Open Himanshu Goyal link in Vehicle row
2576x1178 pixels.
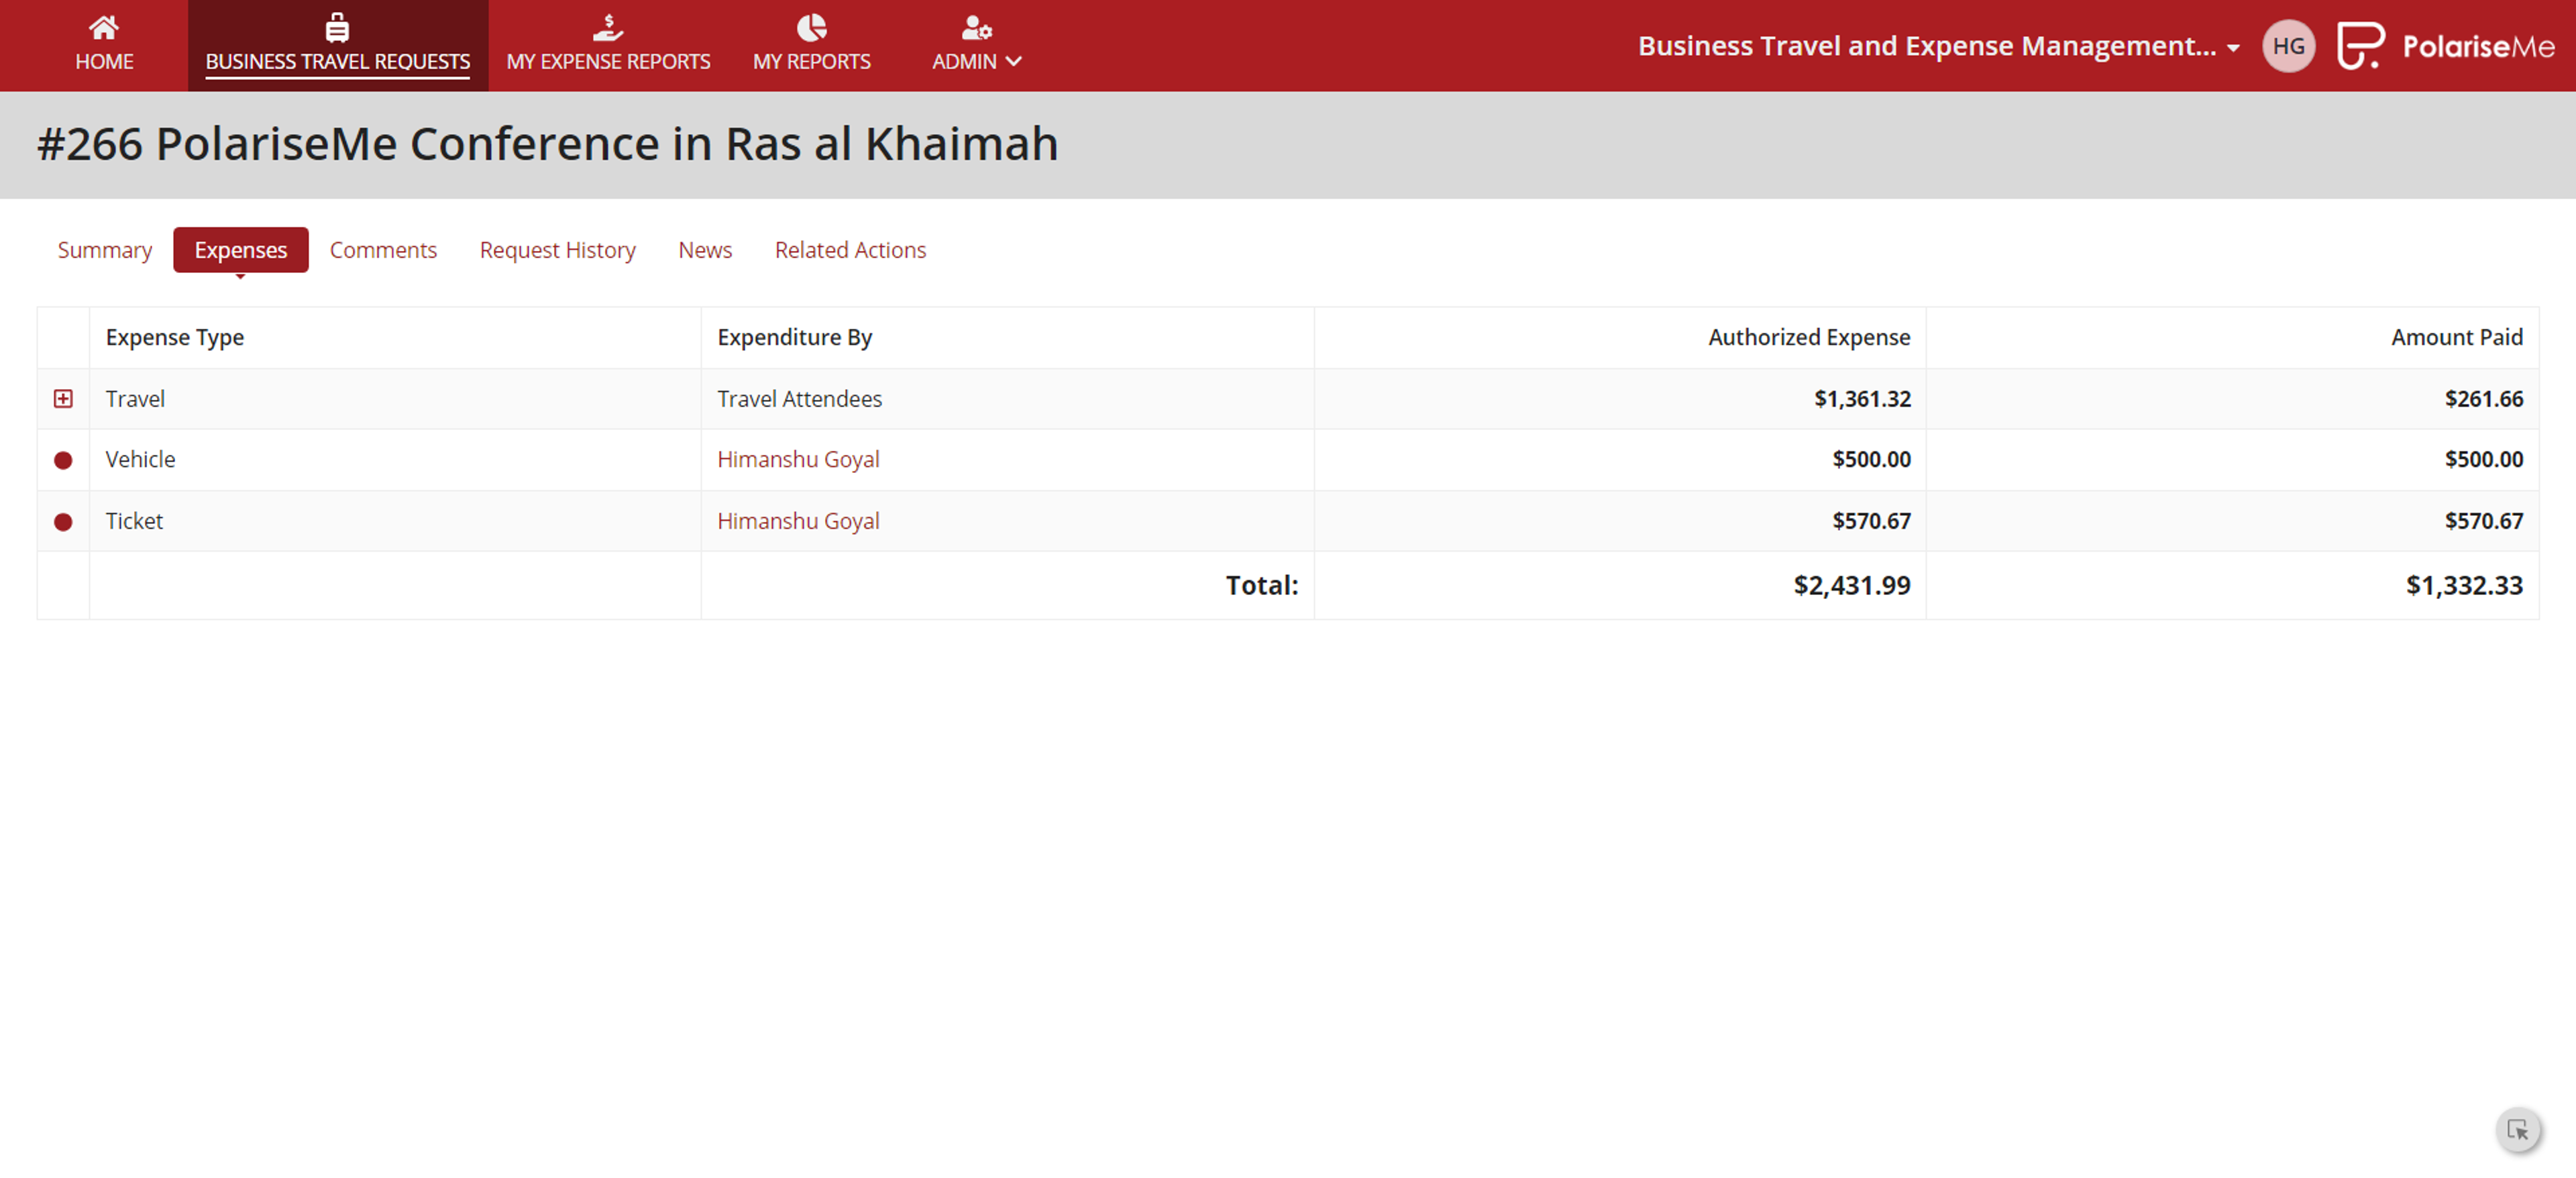click(x=798, y=460)
